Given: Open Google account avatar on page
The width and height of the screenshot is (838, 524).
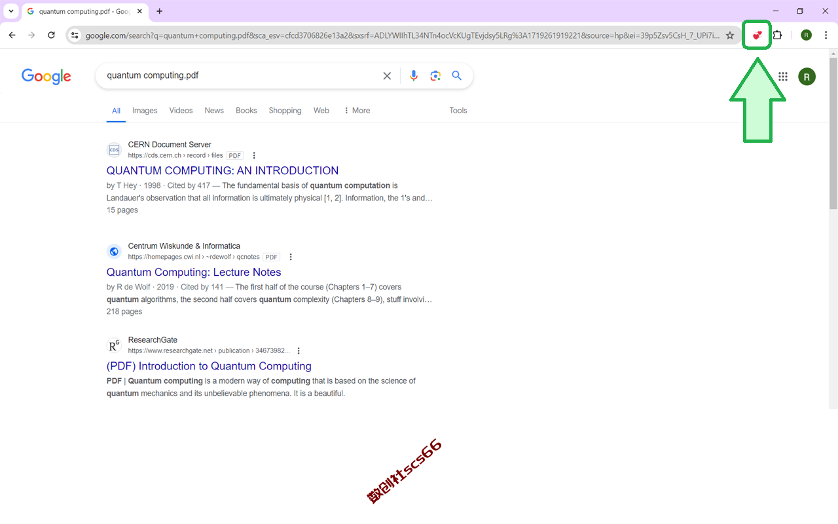Looking at the screenshot, I should [x=807, y=77].
